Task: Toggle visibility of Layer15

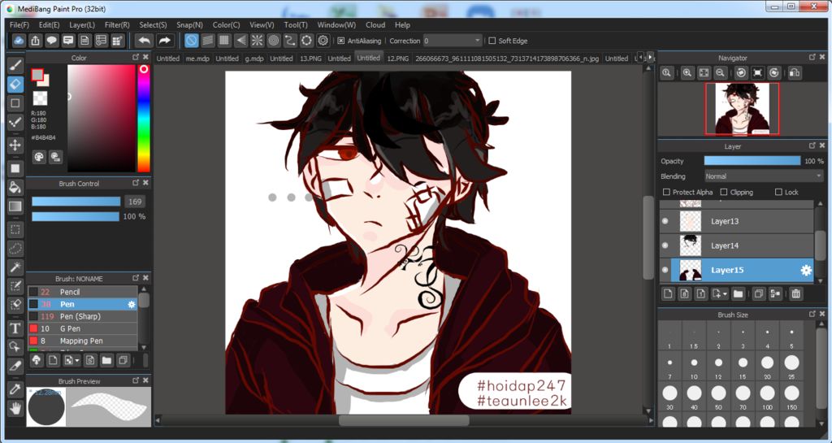Action: (x=665, y=270)
